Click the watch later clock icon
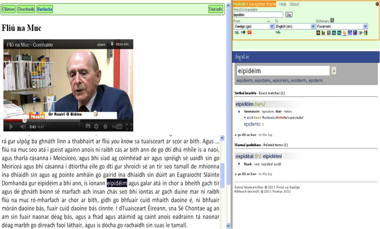The image size is (380, 229). click(x=105, y=127)
